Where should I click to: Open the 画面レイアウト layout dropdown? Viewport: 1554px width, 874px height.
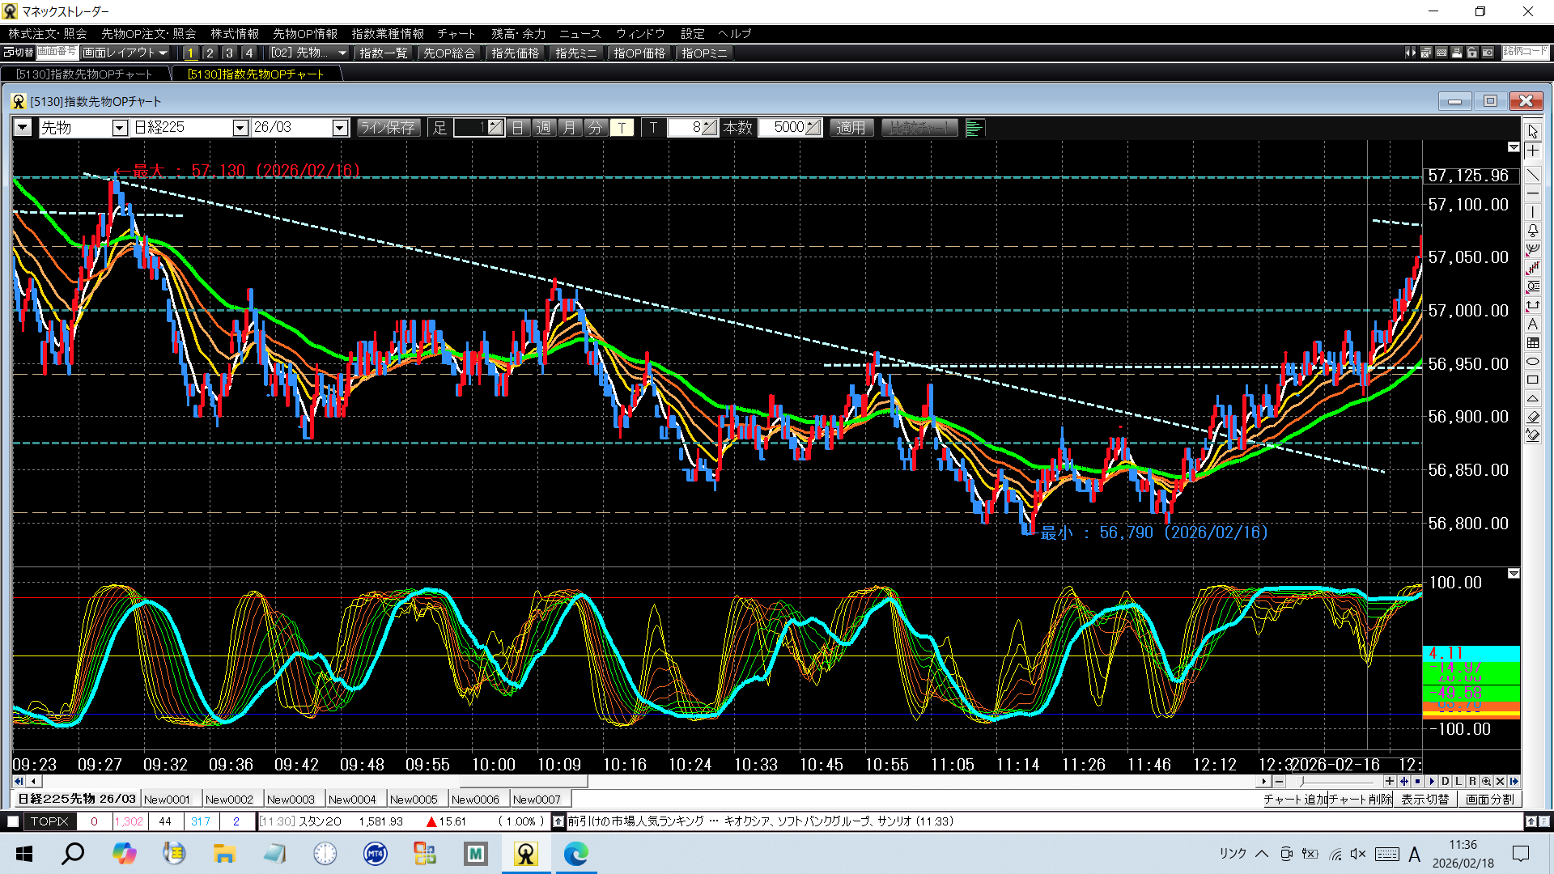[125, 53]
